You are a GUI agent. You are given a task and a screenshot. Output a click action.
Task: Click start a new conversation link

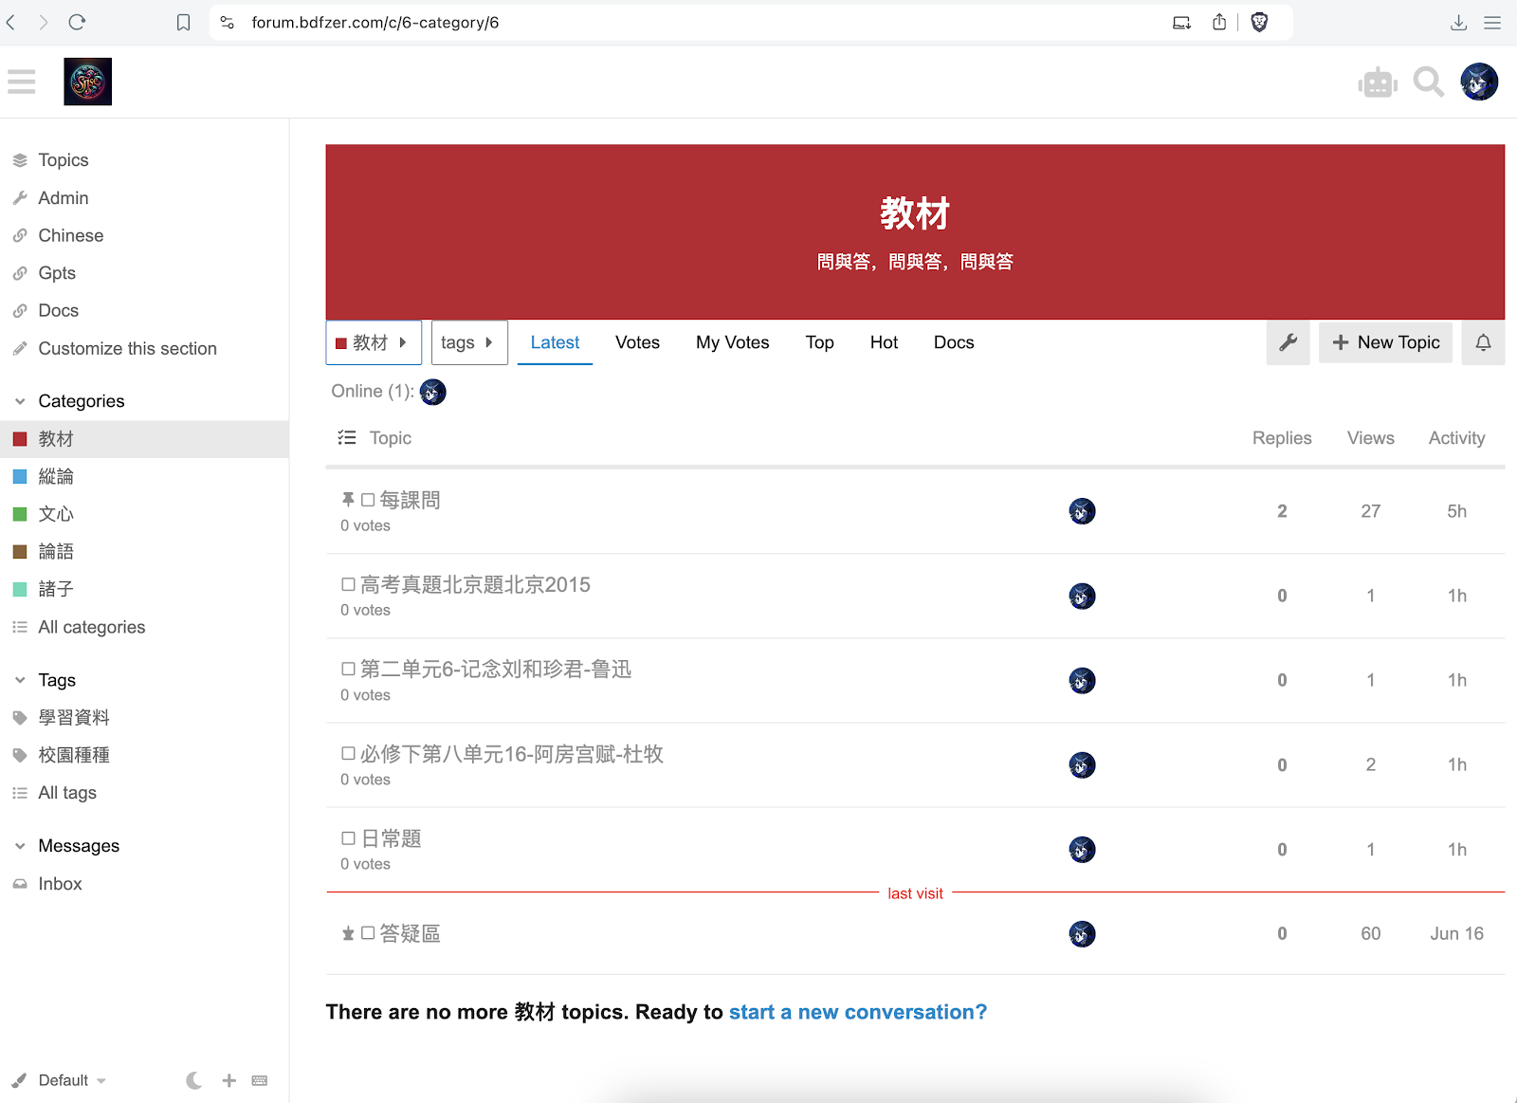[857, 1012]
